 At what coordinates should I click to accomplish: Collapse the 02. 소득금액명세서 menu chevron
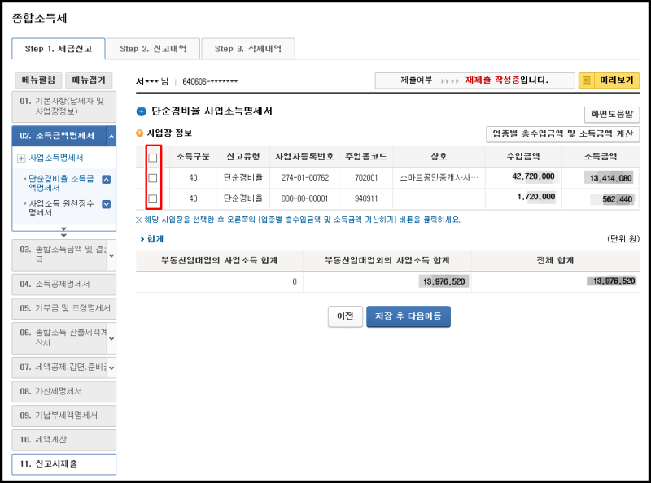111,136
